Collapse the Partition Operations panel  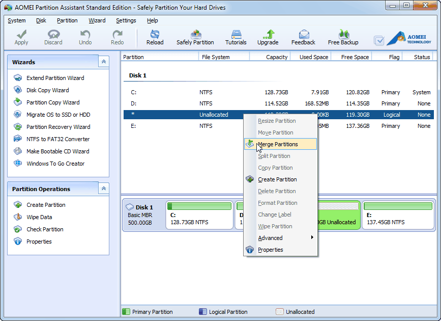[x=103, y=189]
